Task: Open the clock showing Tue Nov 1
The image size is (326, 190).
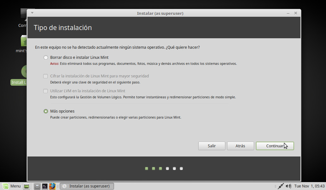Action: tap(308, 186)
